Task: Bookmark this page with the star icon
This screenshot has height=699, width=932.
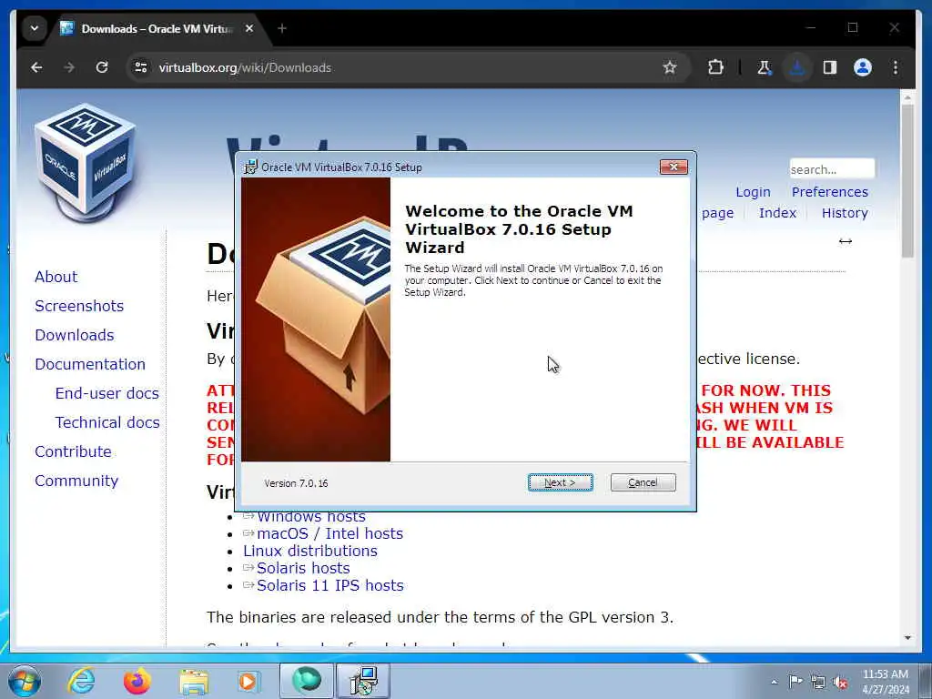Action: (x=670, y=67)
